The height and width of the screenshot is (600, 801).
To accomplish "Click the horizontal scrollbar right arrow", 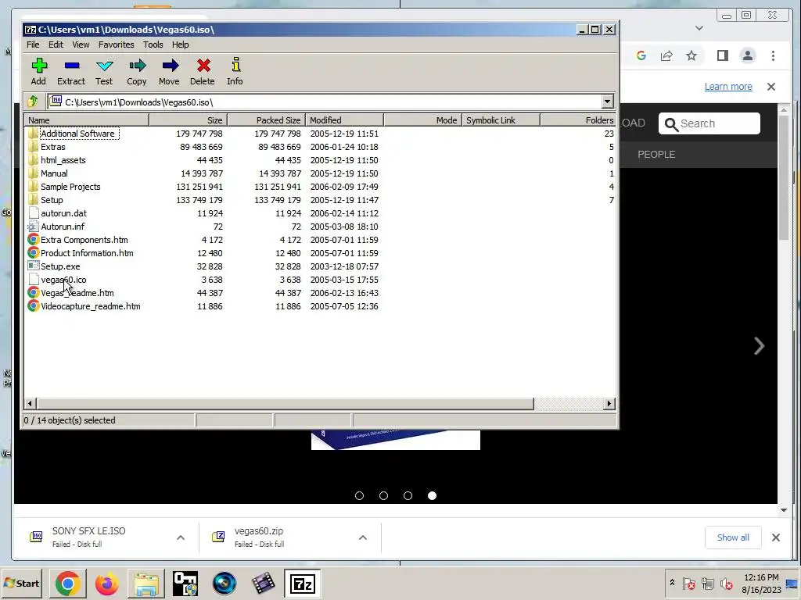I will point(609,404).
